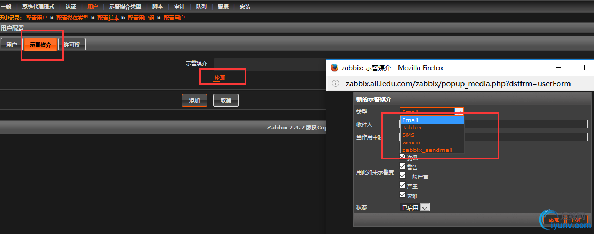The width and height of the screenshot is (594, 234).
Task: Click the 新的示警媒介 popup heading
Action: pos(373,99)
